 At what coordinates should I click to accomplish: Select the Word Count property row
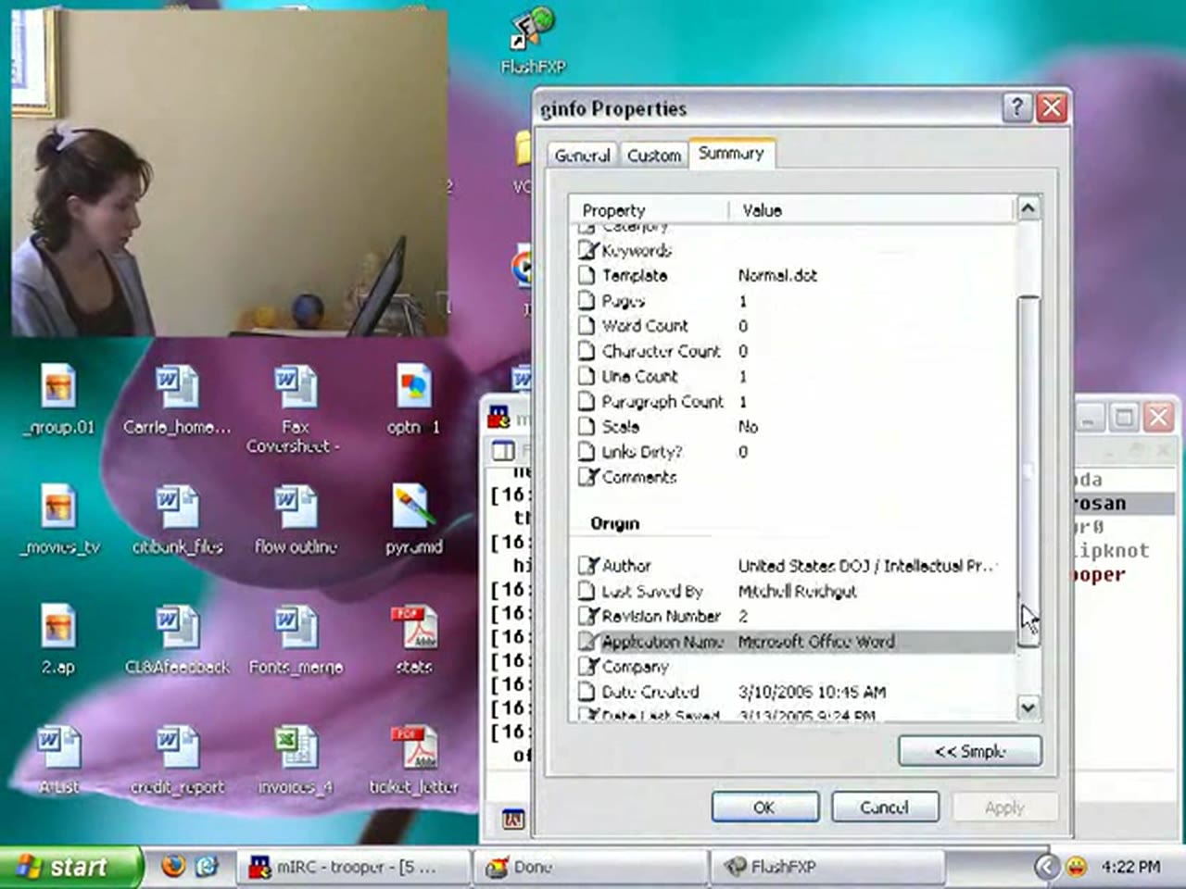793,326
